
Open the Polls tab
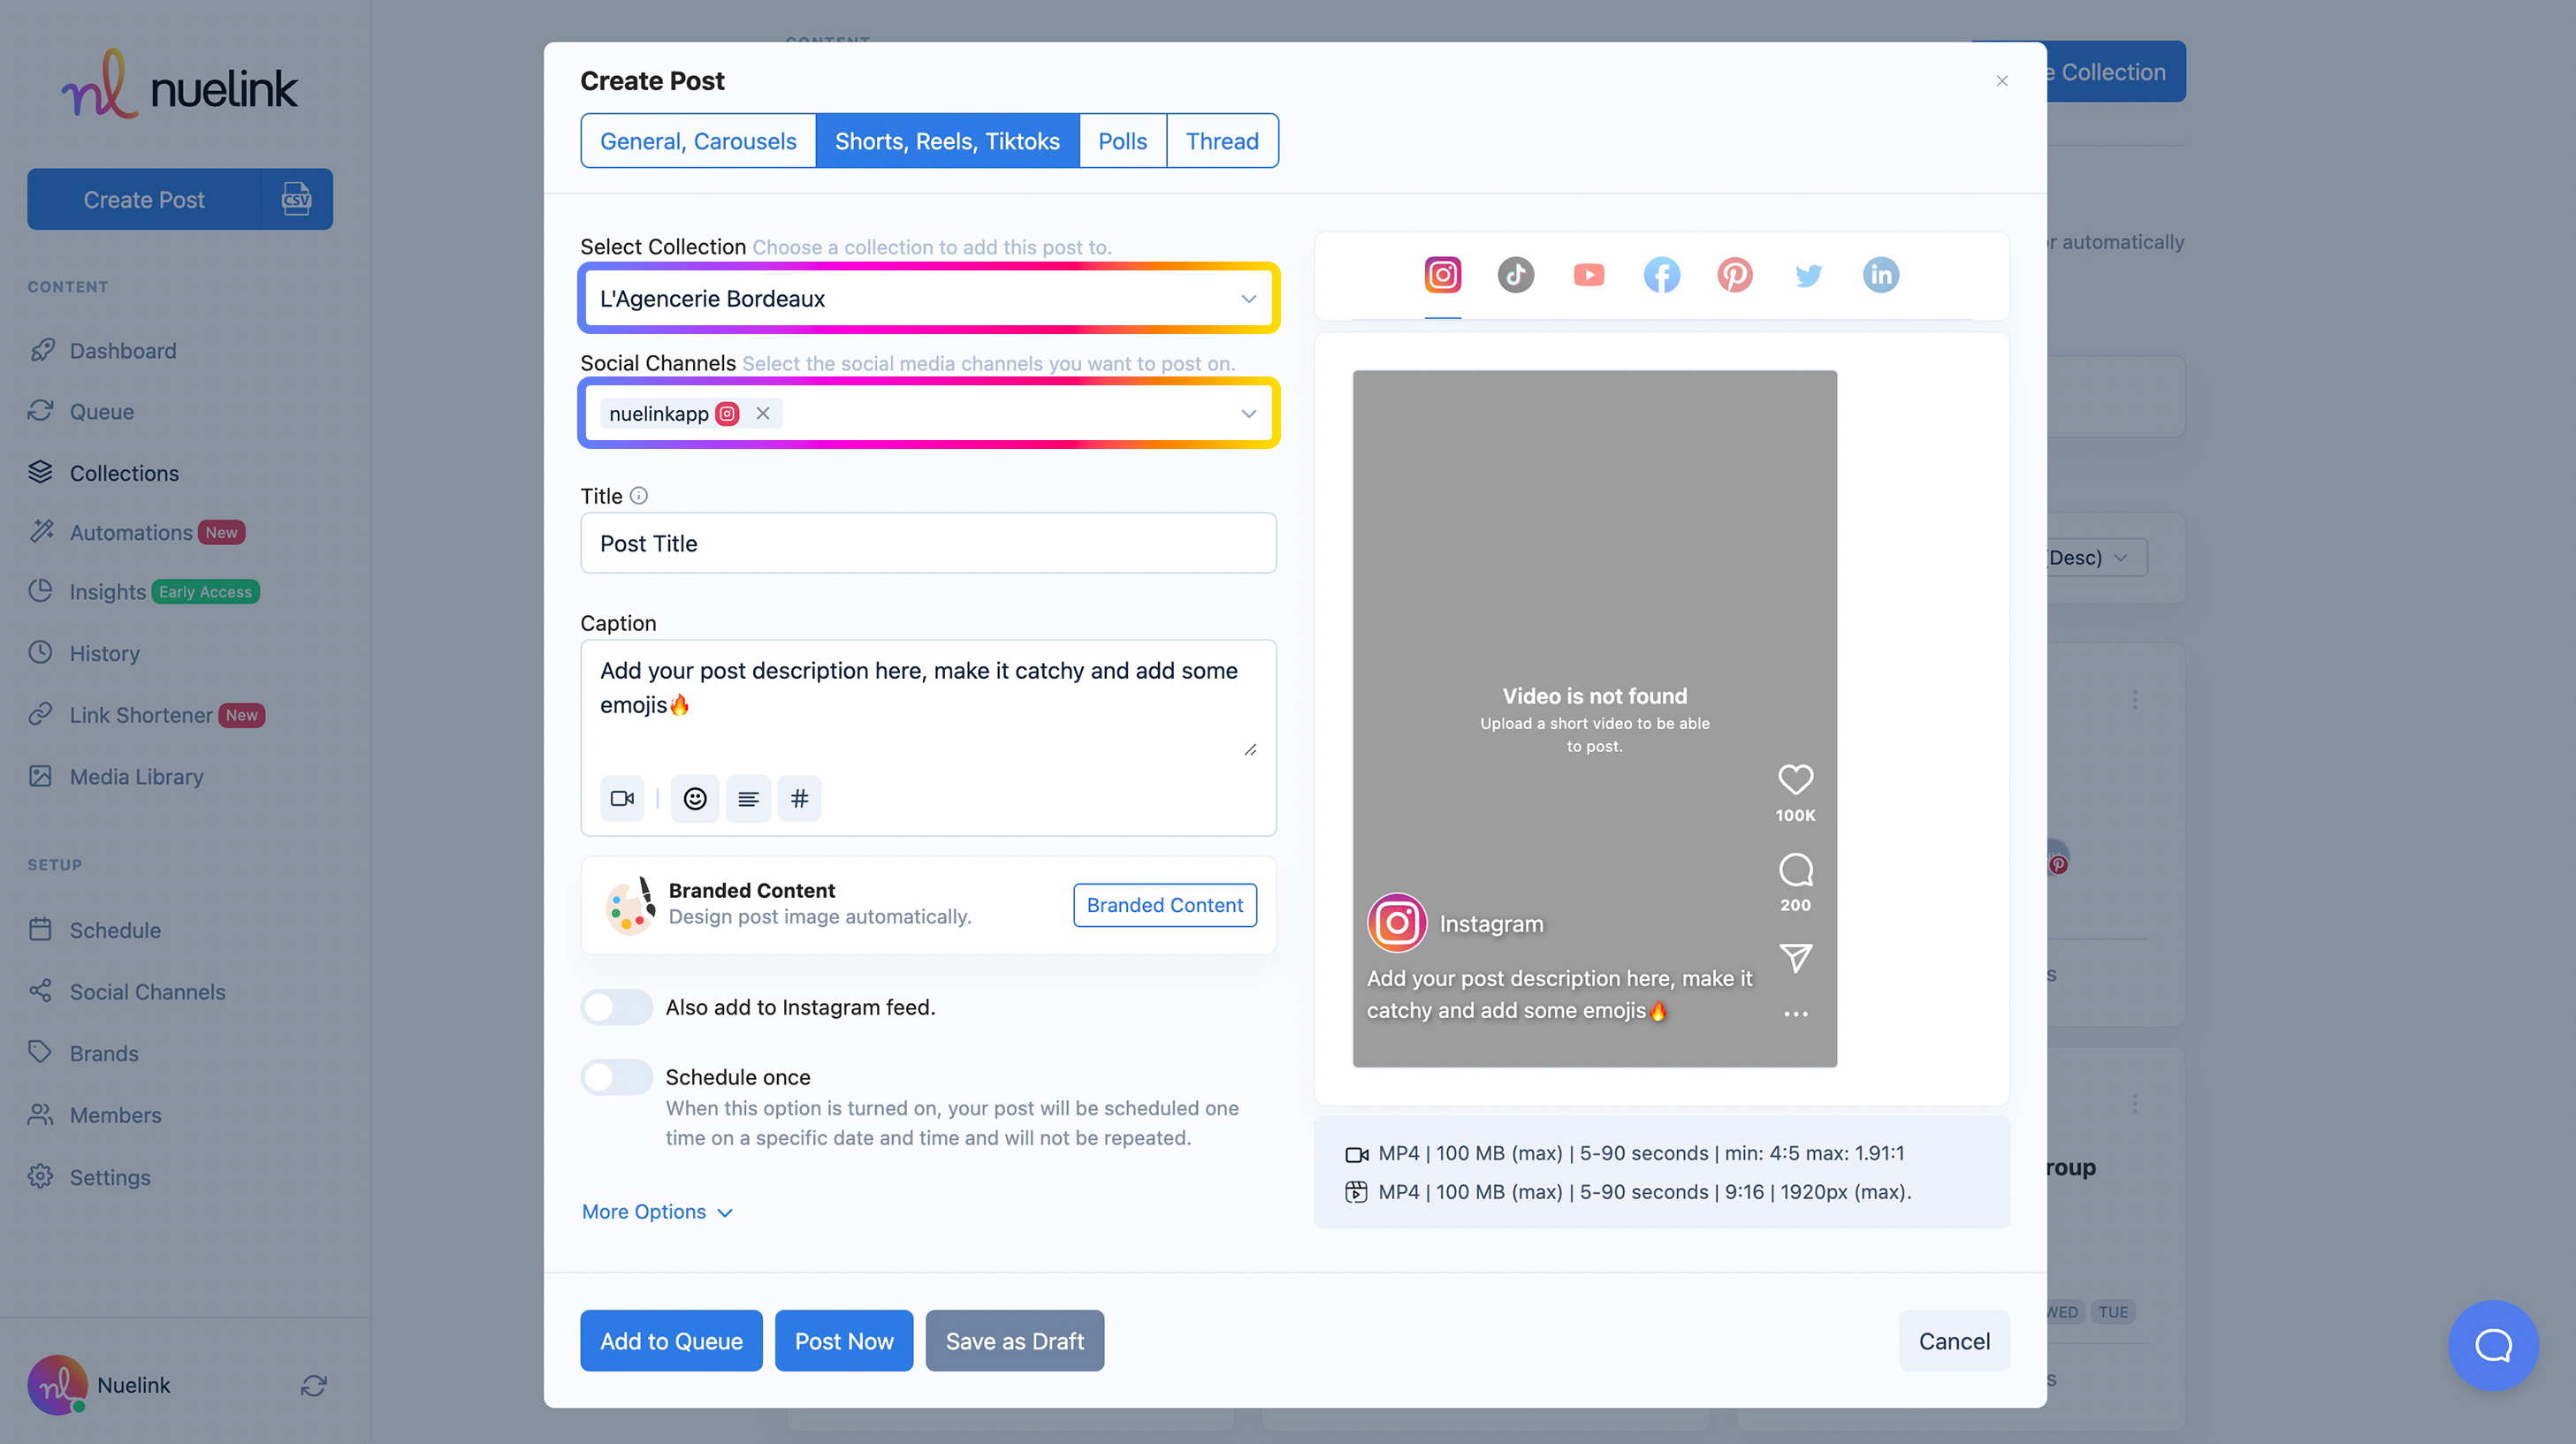coord(1122,141)
